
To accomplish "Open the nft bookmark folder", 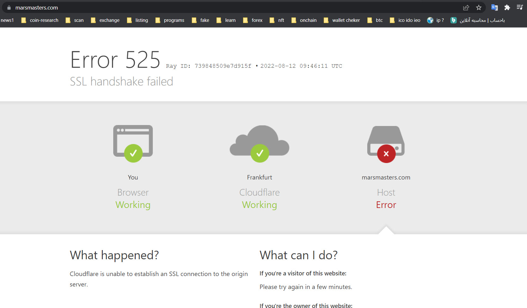I will [277, 20].
